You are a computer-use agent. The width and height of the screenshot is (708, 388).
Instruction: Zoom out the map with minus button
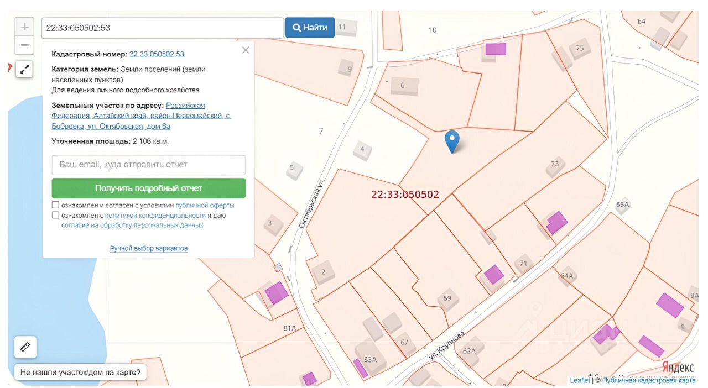pos(24,45)
